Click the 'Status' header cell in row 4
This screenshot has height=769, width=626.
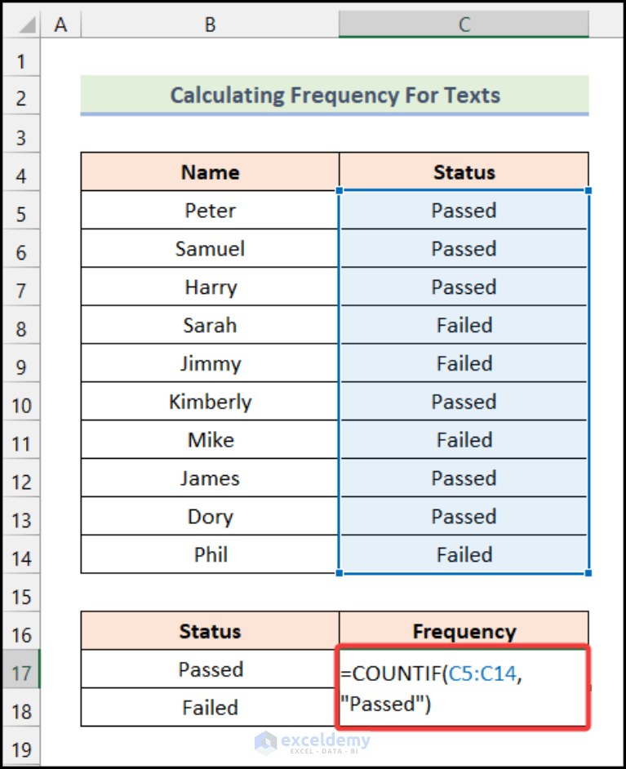(x=464, y=171)
